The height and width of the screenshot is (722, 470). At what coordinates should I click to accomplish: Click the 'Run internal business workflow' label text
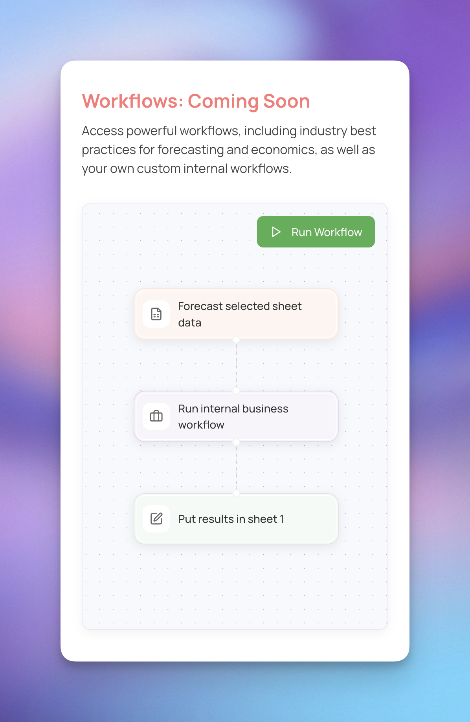[x=233, y=416]
